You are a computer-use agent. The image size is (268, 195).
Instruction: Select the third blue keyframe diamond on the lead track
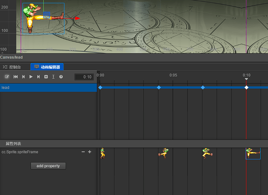[x=203, y=87]
